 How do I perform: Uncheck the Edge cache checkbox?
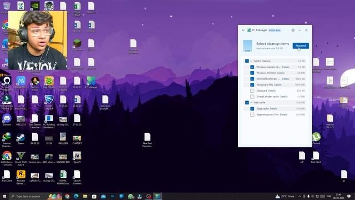tap(252, 109)
